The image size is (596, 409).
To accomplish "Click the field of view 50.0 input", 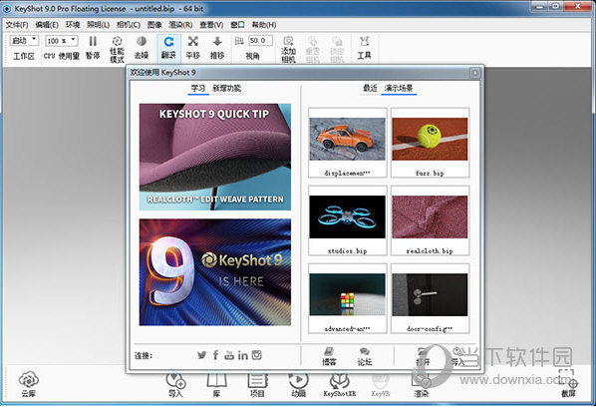I will pyautogui.click(x=260, y=40).
